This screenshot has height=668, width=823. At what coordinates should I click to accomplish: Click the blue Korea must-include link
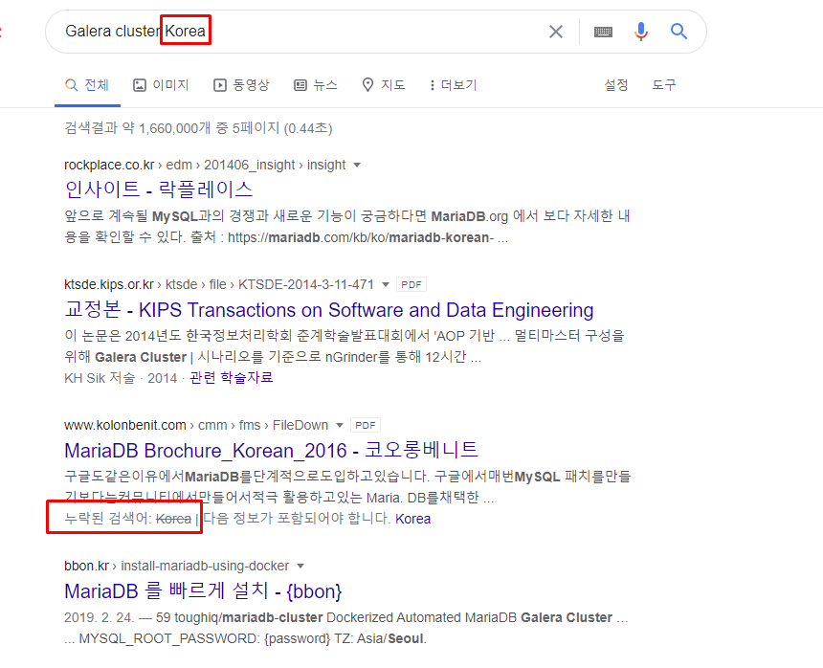click(412, 519)
